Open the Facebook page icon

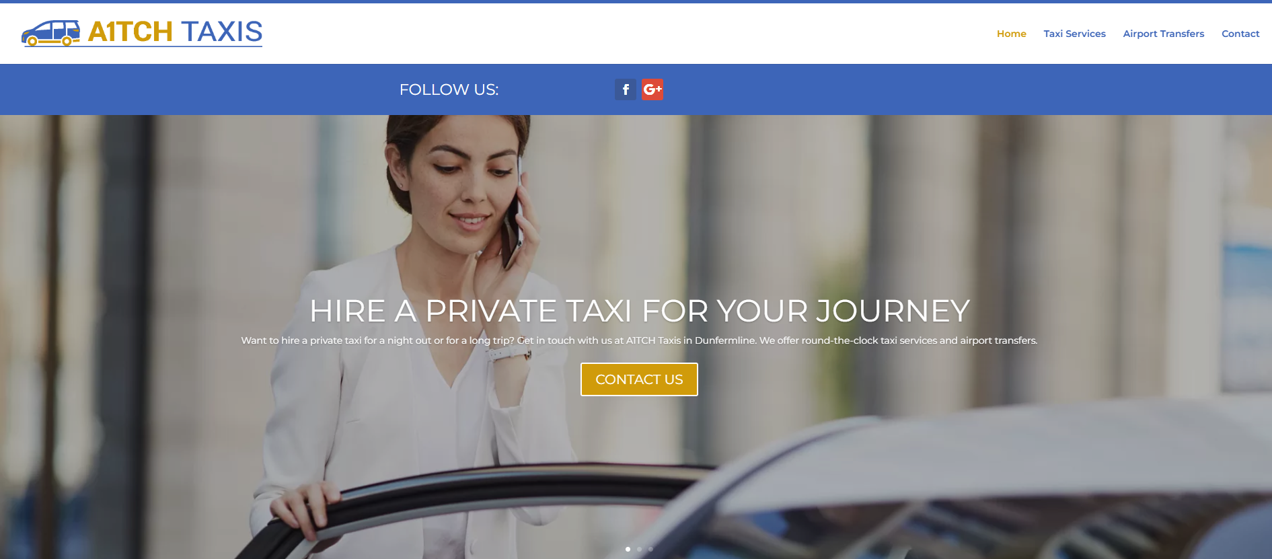coord(625,89)
